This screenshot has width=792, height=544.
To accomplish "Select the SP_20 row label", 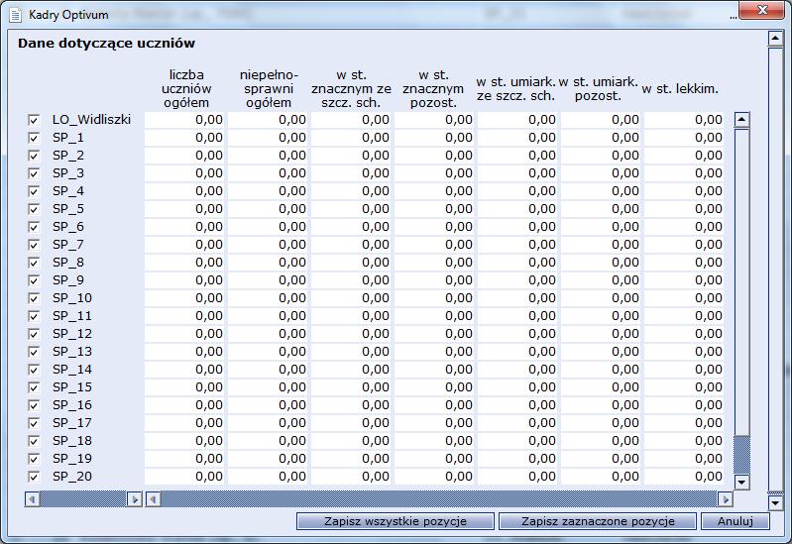I will click(72, 477).
